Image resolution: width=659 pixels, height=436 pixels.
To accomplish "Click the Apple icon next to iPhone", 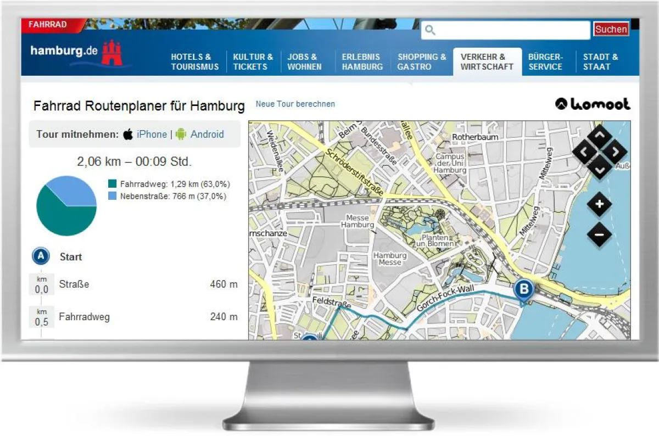I will click(128, 134).
